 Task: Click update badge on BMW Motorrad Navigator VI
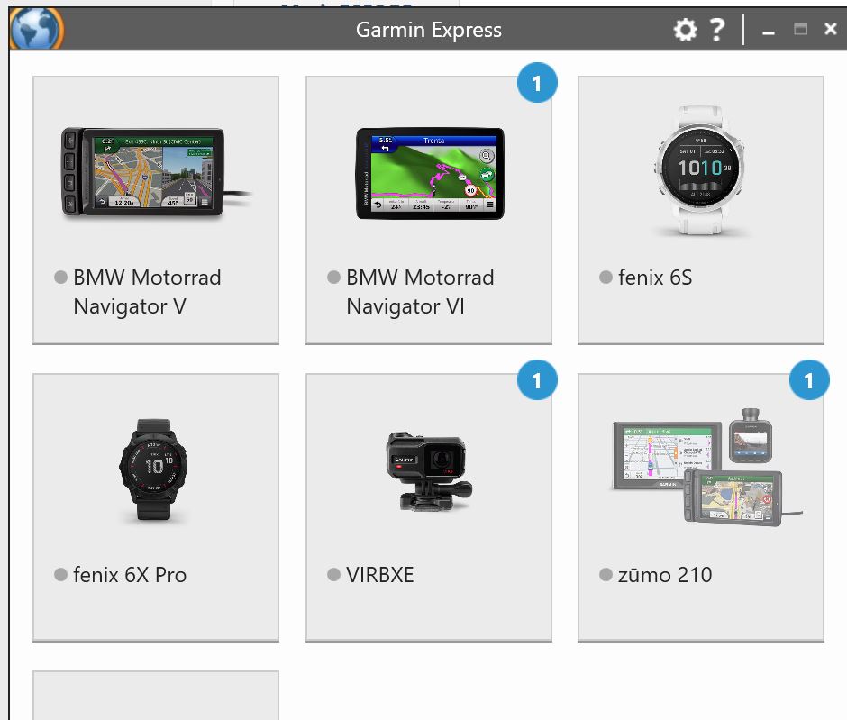tap(537, 83)
